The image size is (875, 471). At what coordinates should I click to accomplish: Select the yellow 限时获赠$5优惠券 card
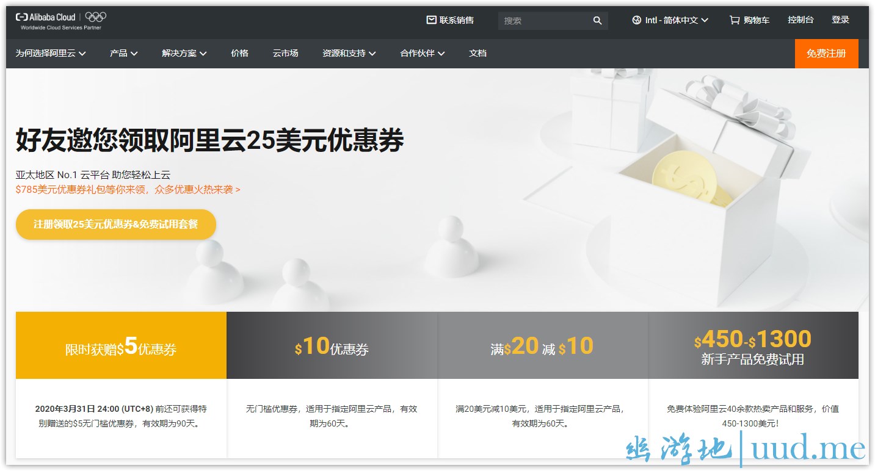121,346
